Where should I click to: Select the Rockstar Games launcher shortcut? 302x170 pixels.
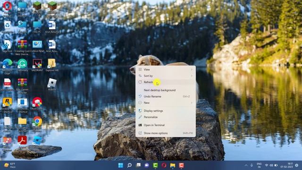(x=8, y=105)
